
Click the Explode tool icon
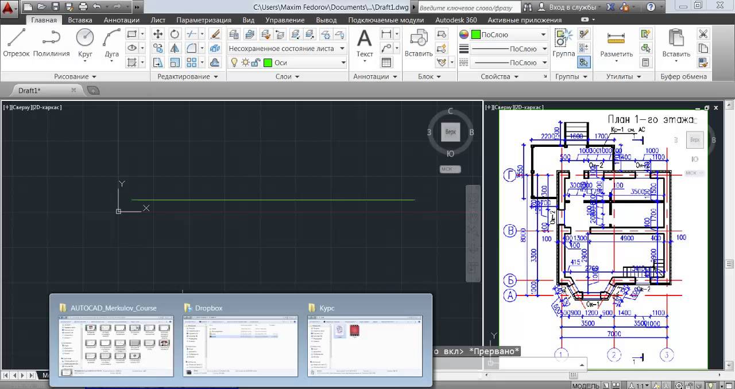pyautogui.click(x=215, y=48)
